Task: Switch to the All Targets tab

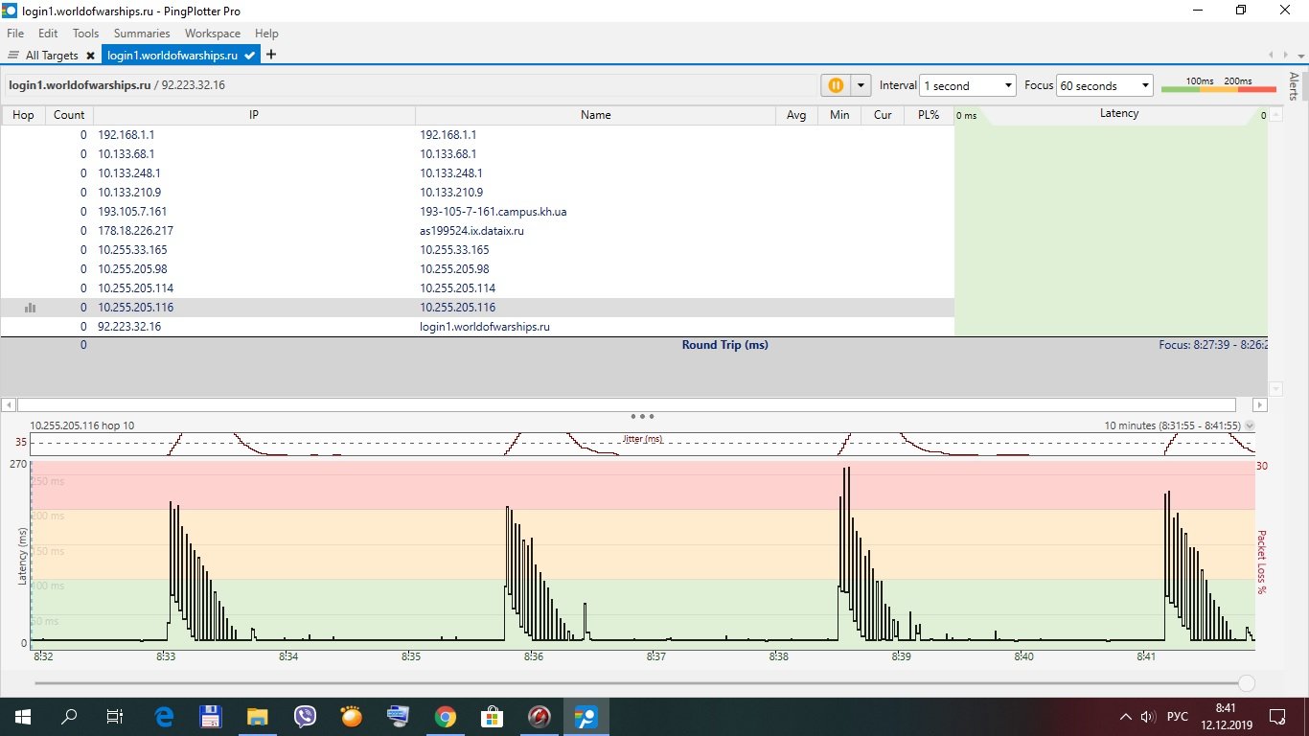Action: click(x=44, y=56)
